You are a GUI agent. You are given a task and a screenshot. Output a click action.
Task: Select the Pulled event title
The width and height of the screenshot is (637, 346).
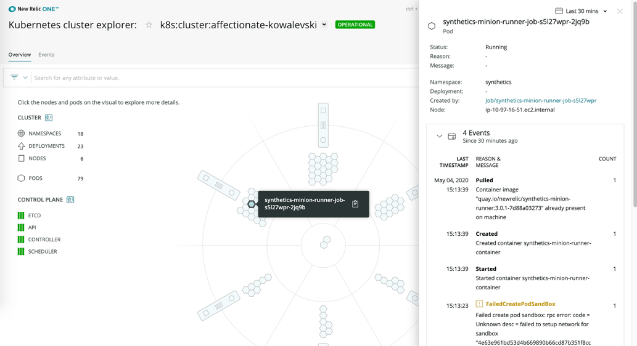tap(484, 180)
